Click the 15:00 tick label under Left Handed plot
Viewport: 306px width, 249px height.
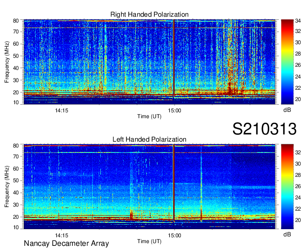[175, 235]
